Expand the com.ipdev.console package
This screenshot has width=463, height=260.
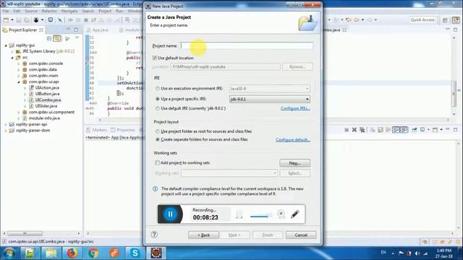[x=19, y=64]
